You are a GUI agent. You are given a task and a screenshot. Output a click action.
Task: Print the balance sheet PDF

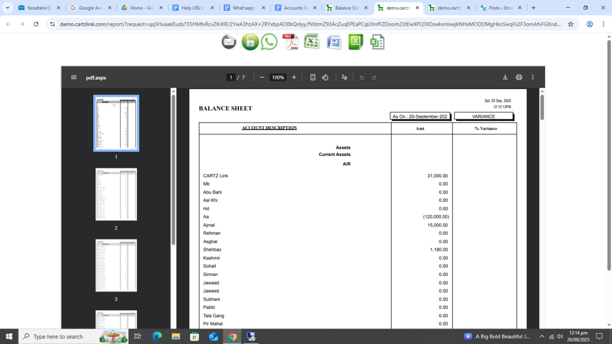point(519,77)
